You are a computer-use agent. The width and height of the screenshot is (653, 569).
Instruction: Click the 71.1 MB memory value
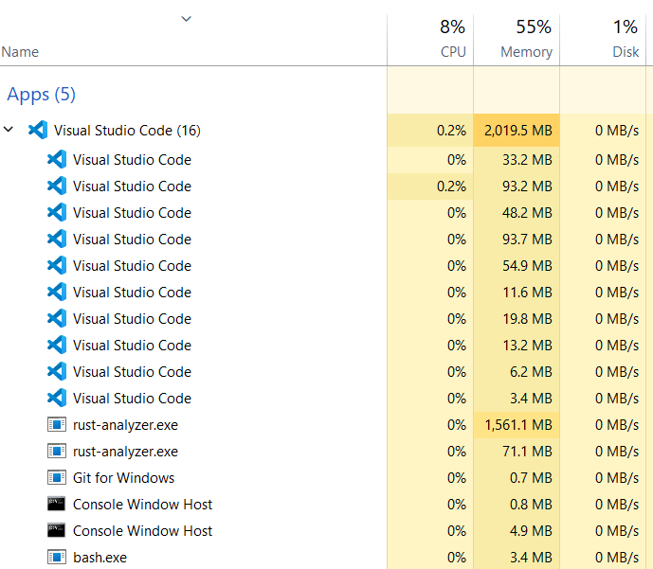click(527, 452)
